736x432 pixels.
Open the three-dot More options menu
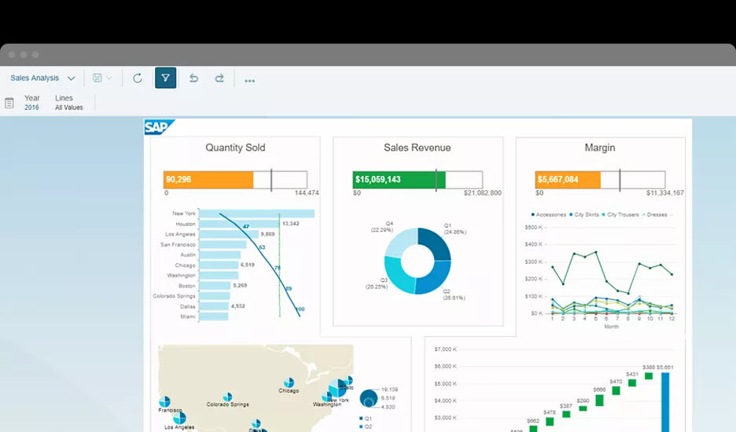tap(249, 79)
